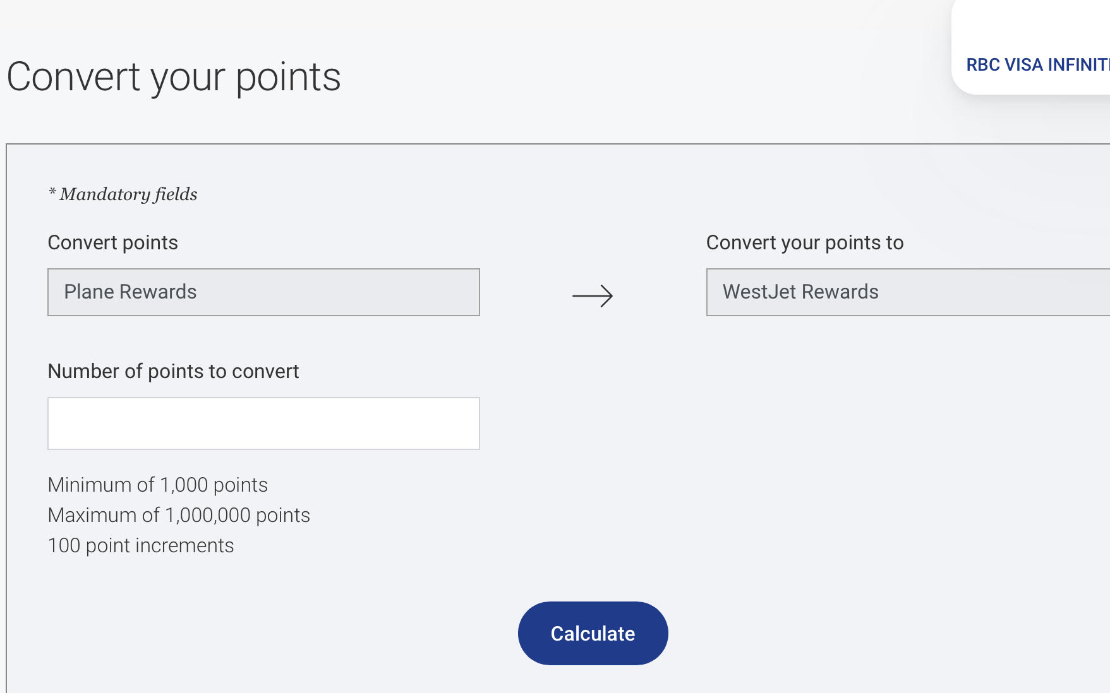Submit the conversion with Calculate
The height and width of the screenshot is (693, 1110).
(x=593, y=632)
